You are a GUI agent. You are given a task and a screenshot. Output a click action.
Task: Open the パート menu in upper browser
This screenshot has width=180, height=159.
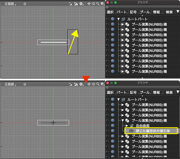pos(122,12)
